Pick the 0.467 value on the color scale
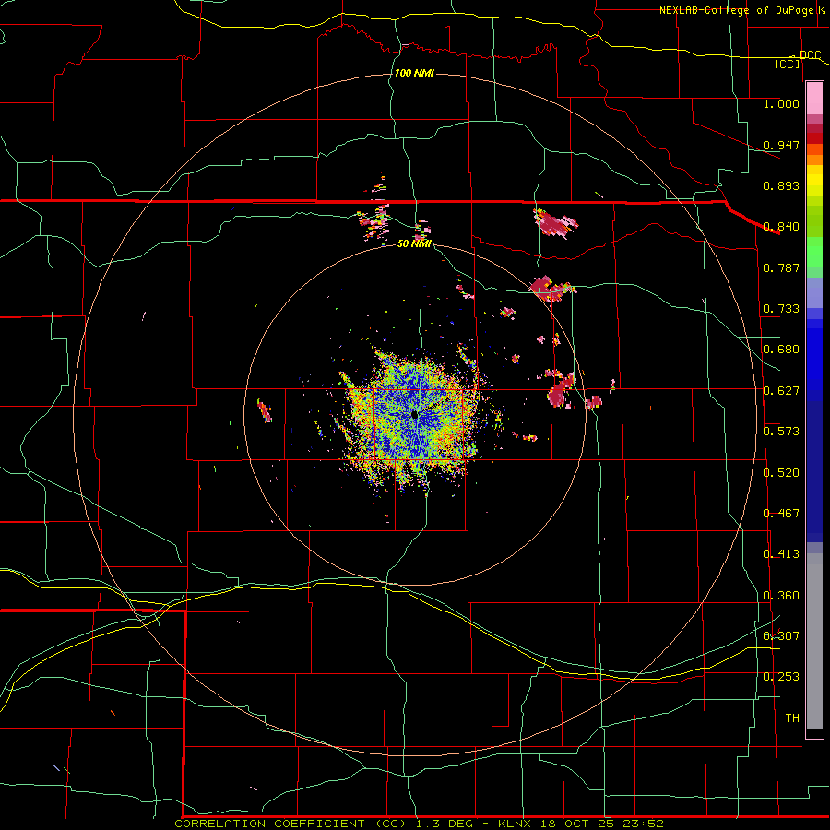Image resolution: width=830 pixels, height=830 pixels. coord(781,514)
